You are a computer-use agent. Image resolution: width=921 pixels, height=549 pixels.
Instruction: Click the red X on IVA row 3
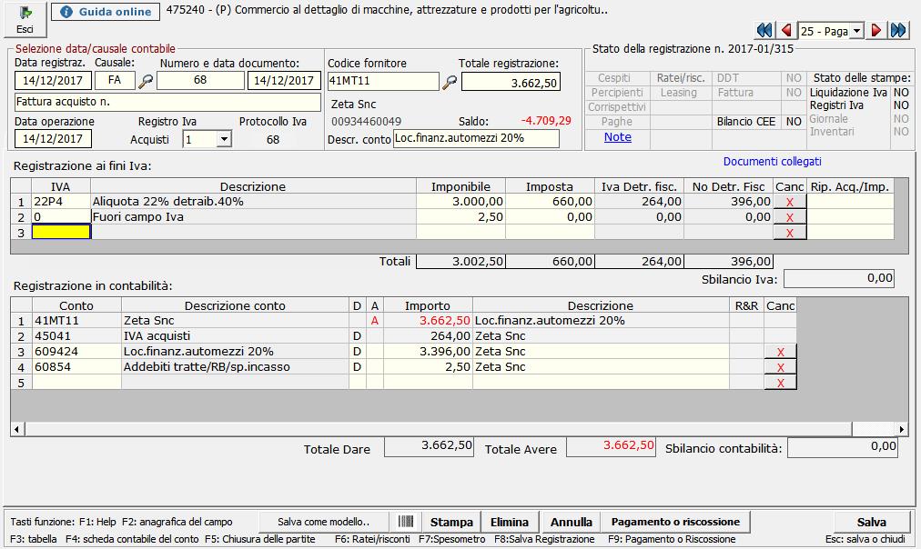click(x=789, y=233)
